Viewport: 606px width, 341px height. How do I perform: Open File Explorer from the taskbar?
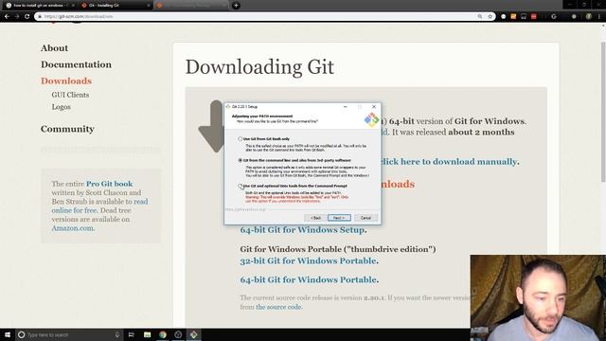point(148,334)
